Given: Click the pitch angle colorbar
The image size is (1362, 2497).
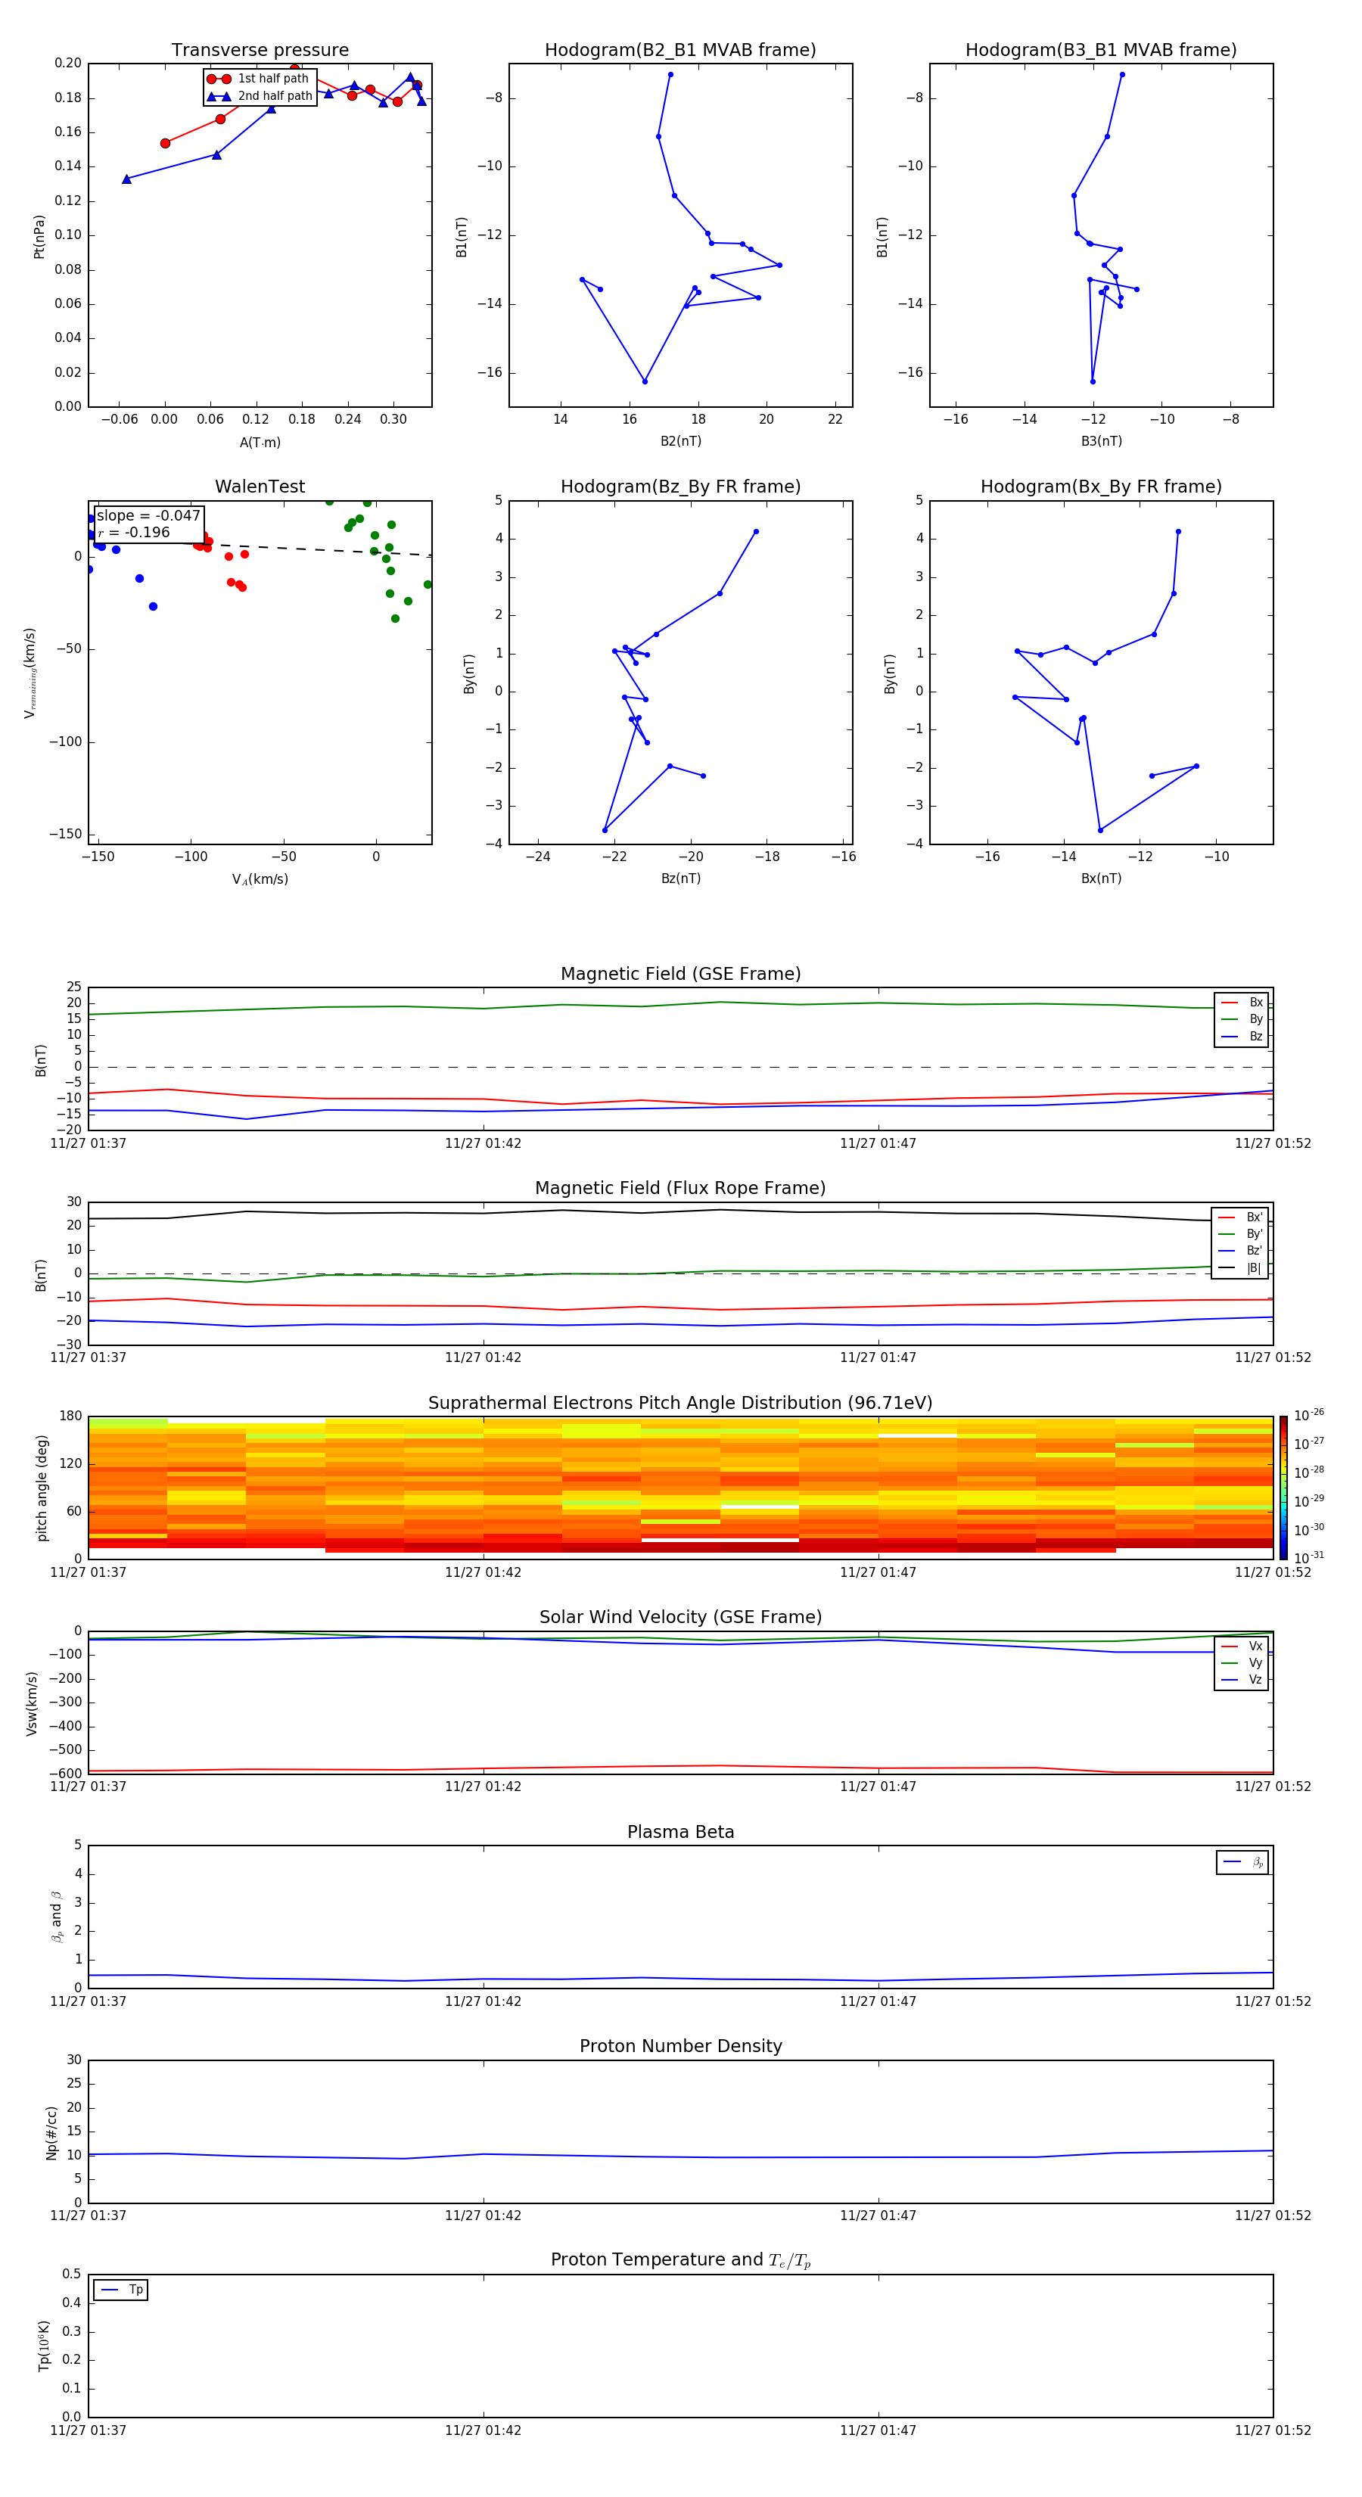Looking at the screenshot, I should point(1283,1488).
